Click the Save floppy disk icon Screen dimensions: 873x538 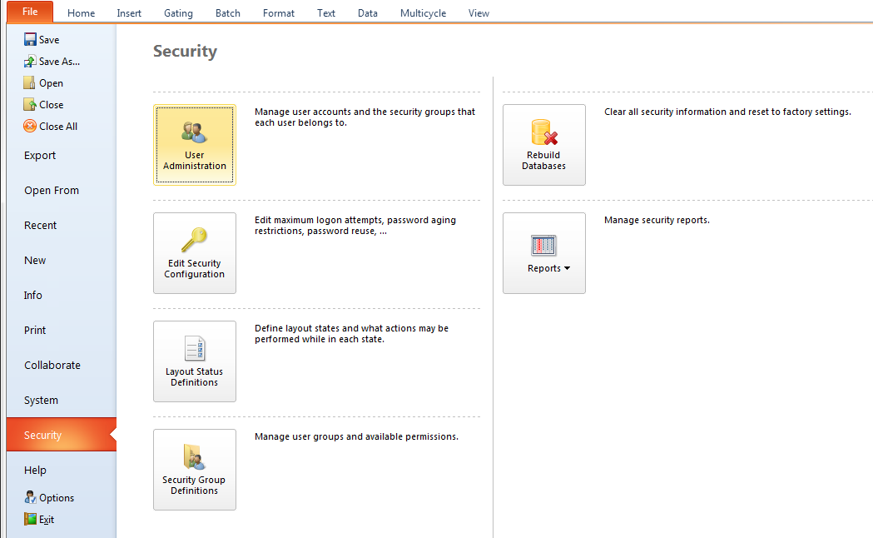(30, 40)
